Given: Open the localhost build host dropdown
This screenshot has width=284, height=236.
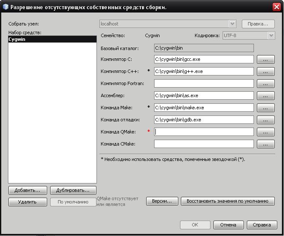Looking at the screenshot, I should [x=232, y=24].
